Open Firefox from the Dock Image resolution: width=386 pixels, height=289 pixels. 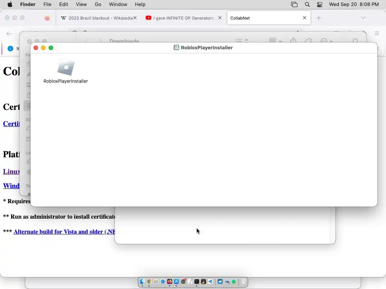point(170,281)
